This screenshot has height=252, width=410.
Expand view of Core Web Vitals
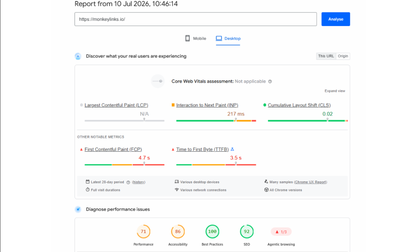coord(335,91)
